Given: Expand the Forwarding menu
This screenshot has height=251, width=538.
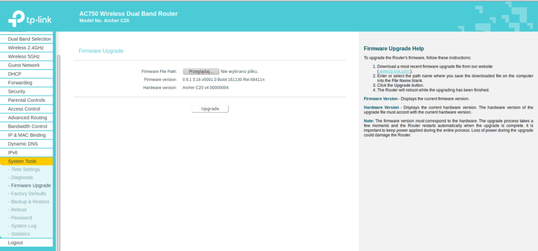Looking at the screenshot, I should [x=20, y=82].
